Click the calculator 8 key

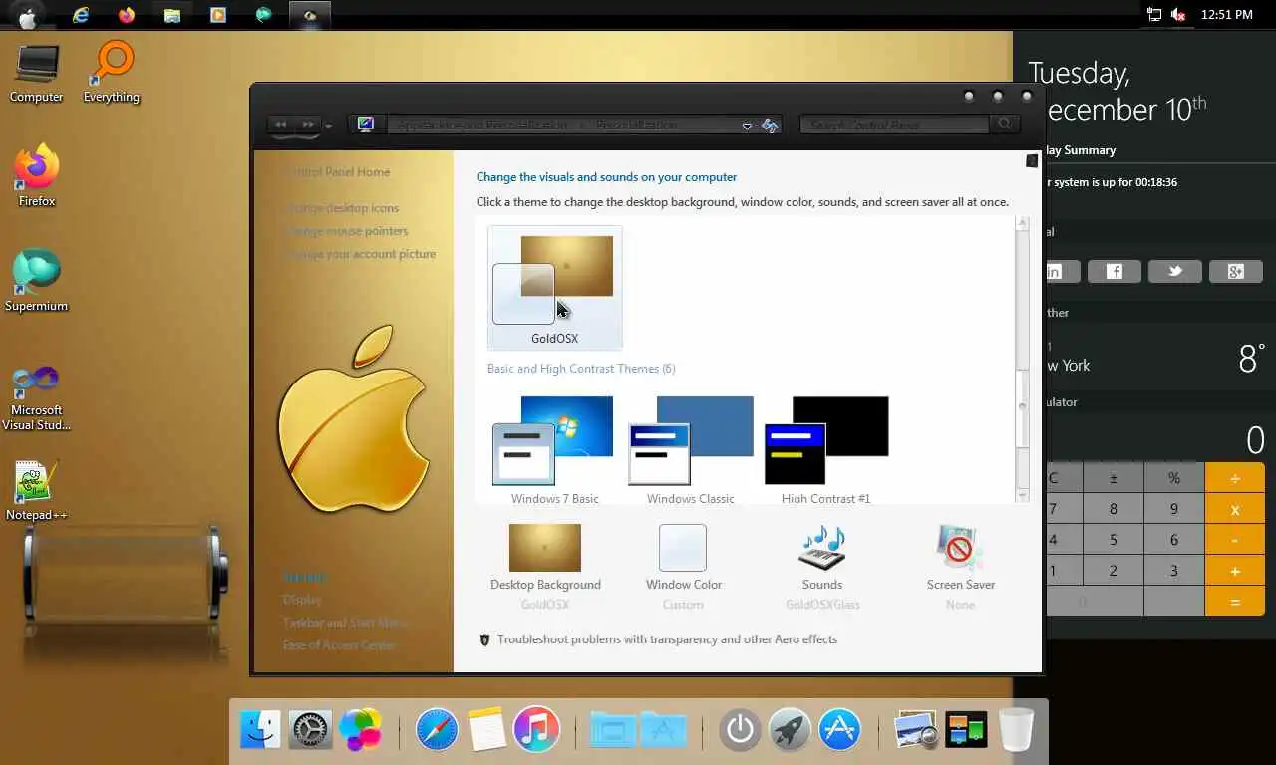[x=1114, y=509]
